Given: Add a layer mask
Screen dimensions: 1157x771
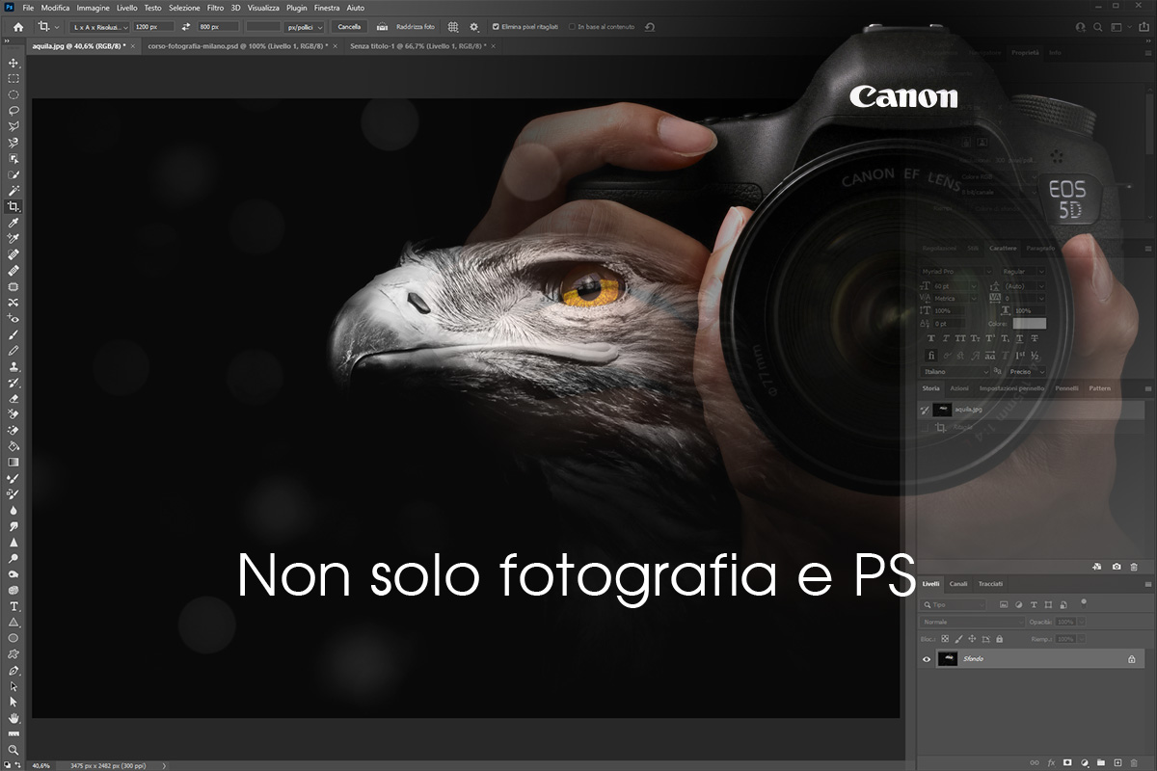Looking at the screenshot, I should point(1068,762).
